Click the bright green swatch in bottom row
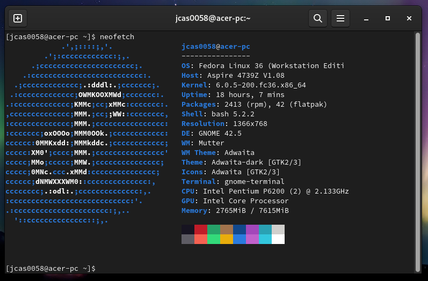The width and height of the screenshot is (428, 281). 214,239
